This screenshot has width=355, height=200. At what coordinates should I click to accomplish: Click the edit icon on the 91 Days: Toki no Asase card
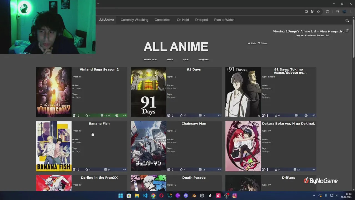pyautogui.click(x=263, y=115)
